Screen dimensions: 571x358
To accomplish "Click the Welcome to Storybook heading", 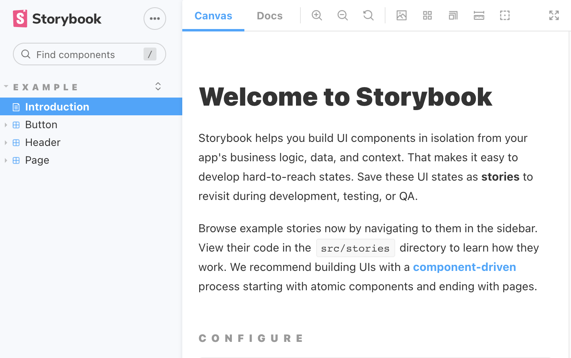I will (x=346, y=97).
